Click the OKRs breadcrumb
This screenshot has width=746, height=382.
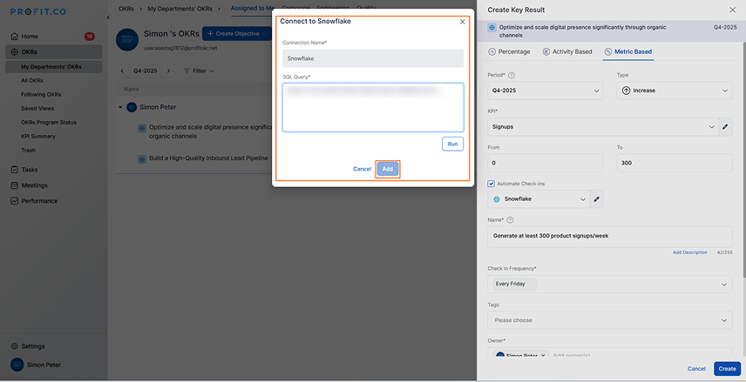(x=126, y=8)
